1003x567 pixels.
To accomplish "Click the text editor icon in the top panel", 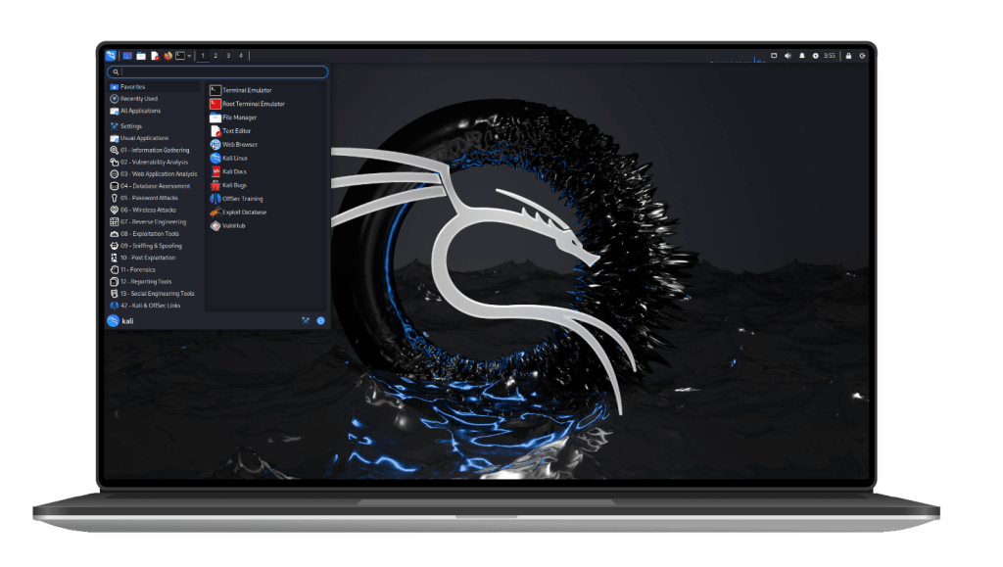I will [155, 56].
